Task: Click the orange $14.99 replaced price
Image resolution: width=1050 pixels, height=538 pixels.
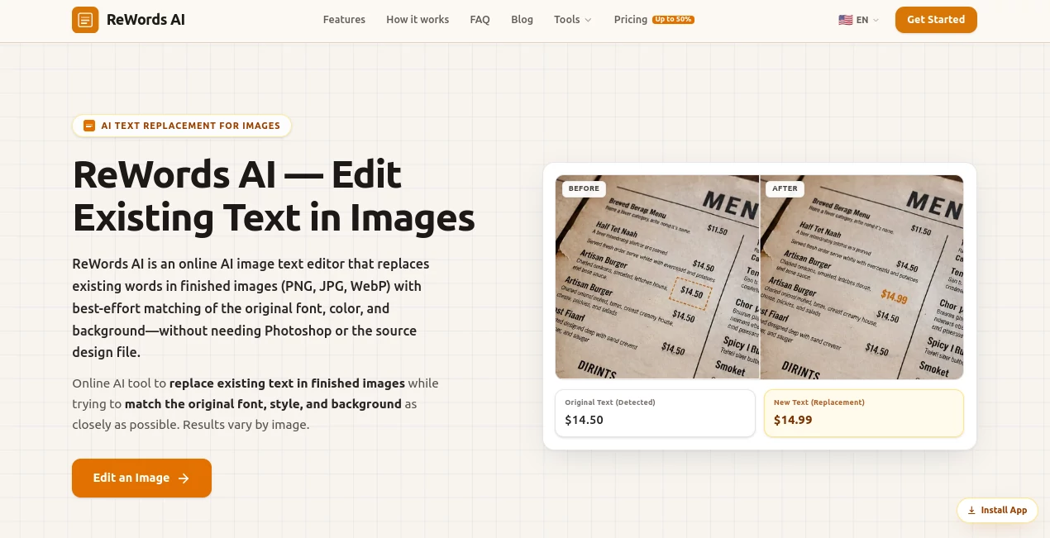Action: click(x=894, y=297)
